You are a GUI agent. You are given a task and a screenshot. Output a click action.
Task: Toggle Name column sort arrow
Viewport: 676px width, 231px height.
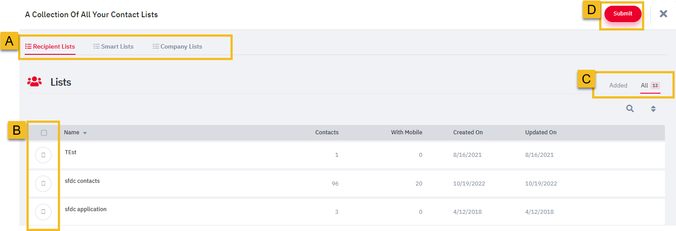click(85, 133)
